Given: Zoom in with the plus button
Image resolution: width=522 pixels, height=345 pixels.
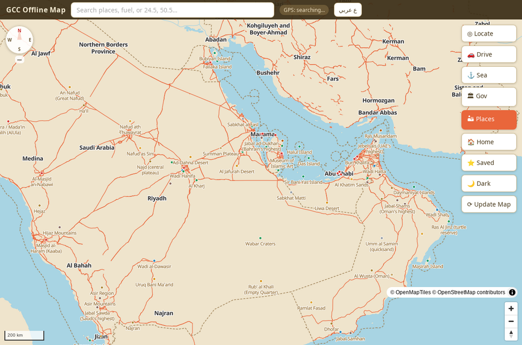Looking at the screenshot, I should [x=511, y=308].
